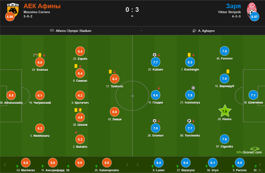Show next AEK substitutes with right chevron
Viewport: 265px width, 173px height.
tap(127, 164)
